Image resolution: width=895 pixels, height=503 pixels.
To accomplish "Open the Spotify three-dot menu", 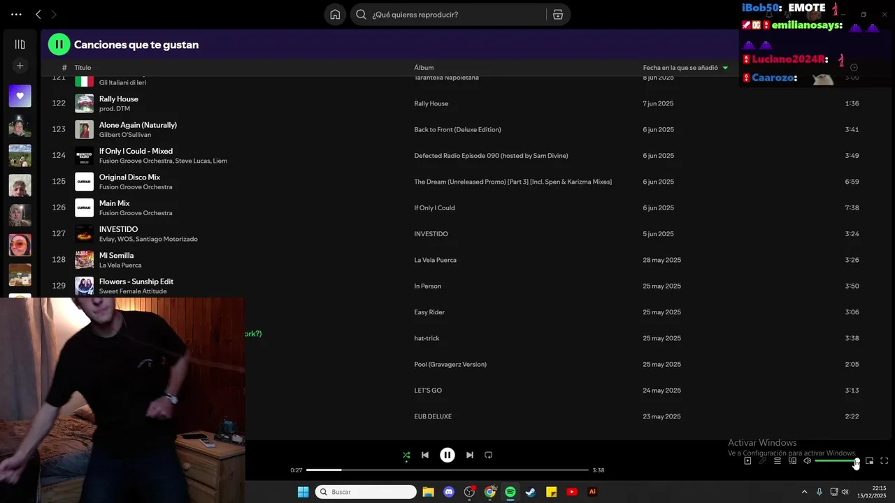I will coord(16,14).
